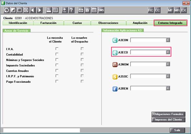Check Nóminas y Seguros Sociales client checkbox
The height and width of the screenshot is (134, 191).
pos(57,59)
